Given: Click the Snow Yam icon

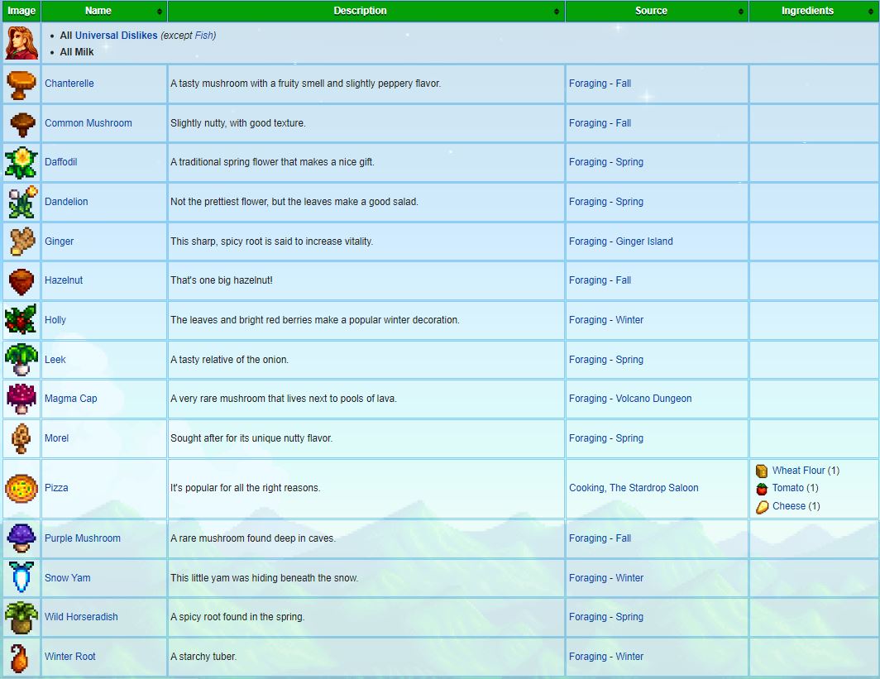Looking at the screenshot, I should [21, 577].
